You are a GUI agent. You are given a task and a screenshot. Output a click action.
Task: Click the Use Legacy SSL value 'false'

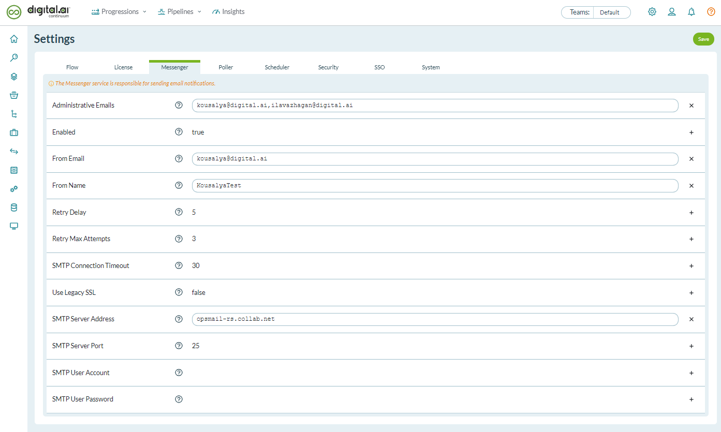click(x=198, y=293)
